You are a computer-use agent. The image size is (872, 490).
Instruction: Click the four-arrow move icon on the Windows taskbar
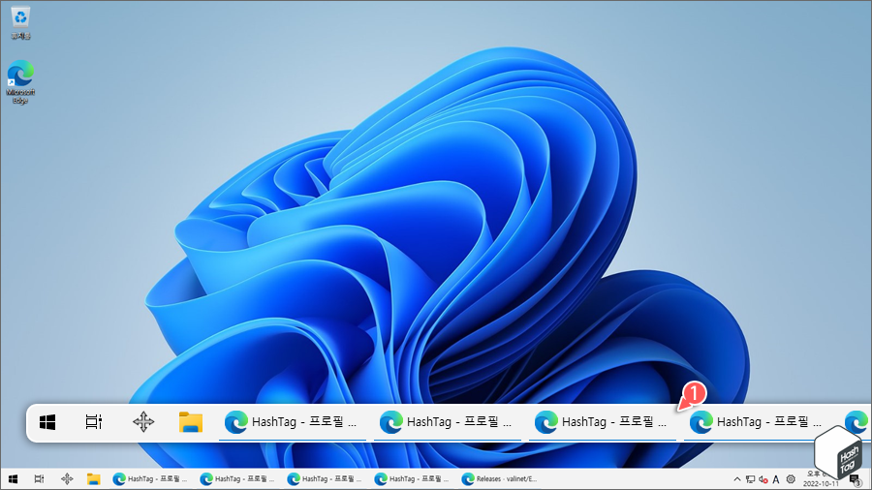pyautogui.click(x=67, y=479)
